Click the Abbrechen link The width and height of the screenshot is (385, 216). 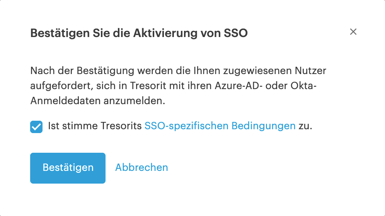tap(142, 167)
